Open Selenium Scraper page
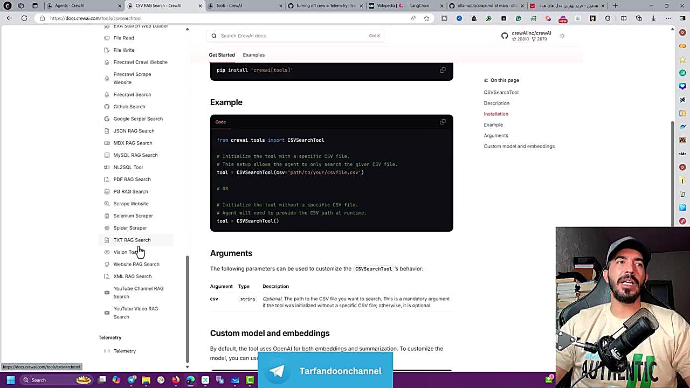The image size is (690, 388). click(133, 216)
